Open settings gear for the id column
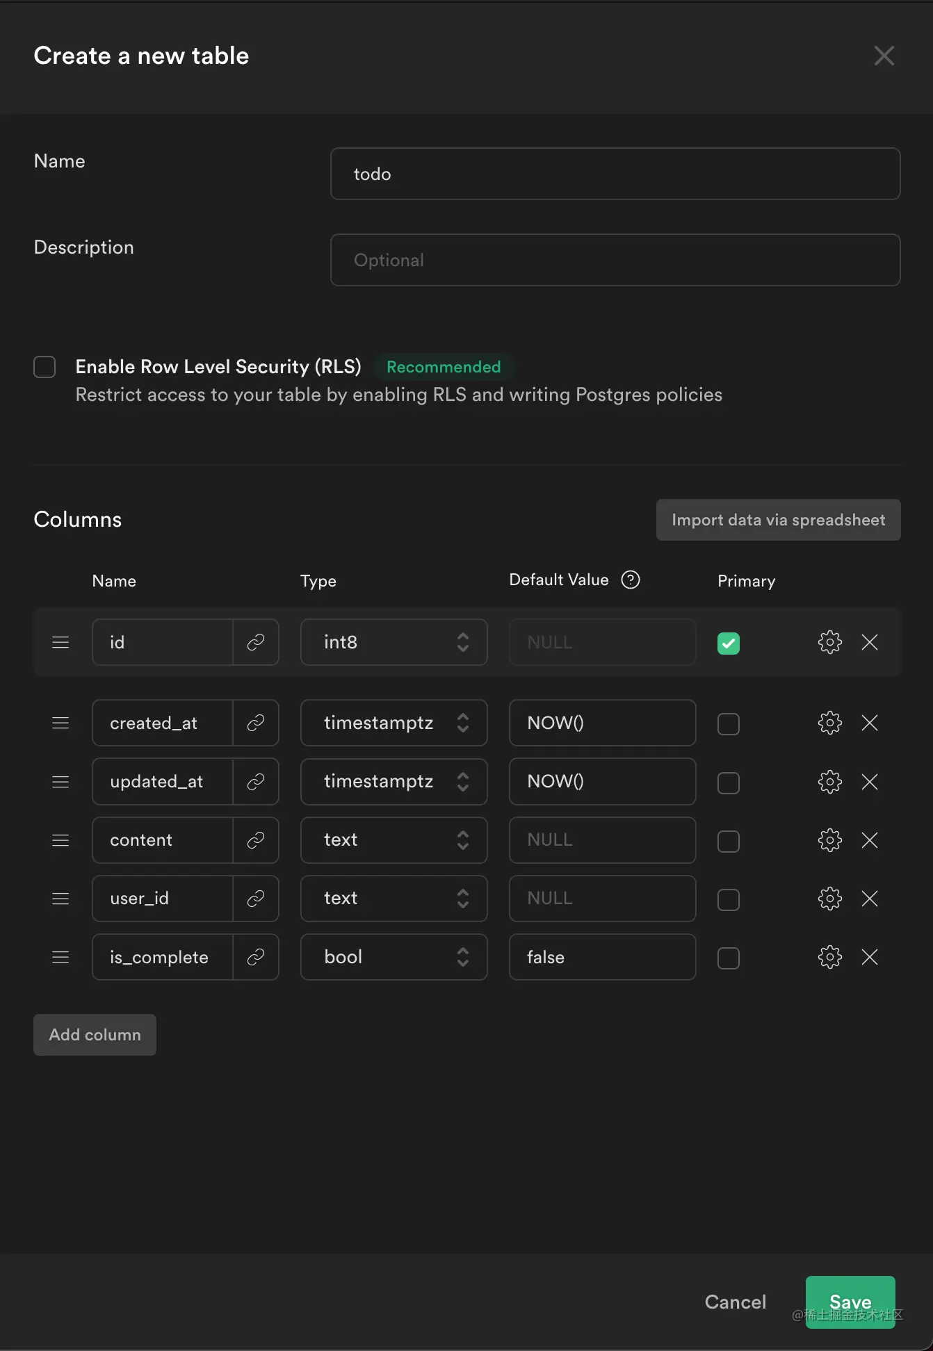The image size is (933, 1351). click(x=829, y=642)
